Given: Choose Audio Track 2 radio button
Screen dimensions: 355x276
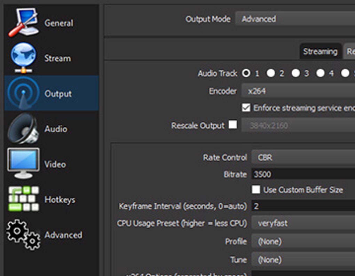Looking at the screenshot, I should [x=271, y=73].
